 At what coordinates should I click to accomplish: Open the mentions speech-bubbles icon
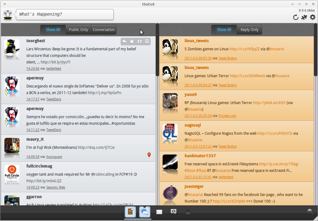point(145,212)
